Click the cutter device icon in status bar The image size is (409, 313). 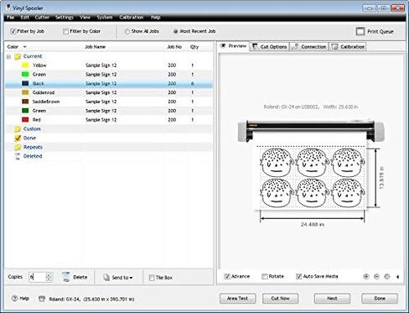pyautogui.click(x=42, y=299)
